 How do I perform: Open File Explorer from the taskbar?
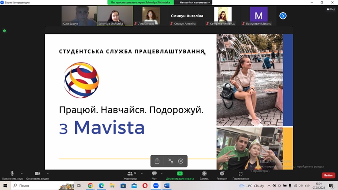(x=112, y=186)
